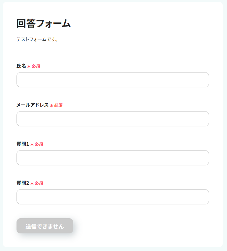The height and width of the screenshot is (251, 227).
Task: Click the テストフォームです description text
Action: 37,39
